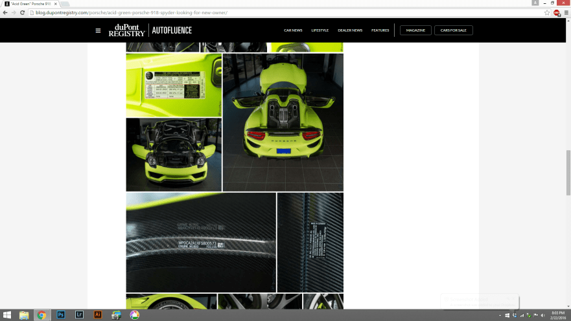Open Lightroom from the taskbar
This screenshot has height=321, width=571.
coord(79,315)
